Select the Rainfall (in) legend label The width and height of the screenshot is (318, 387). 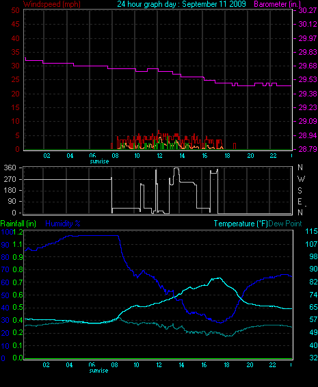[x=18, y=224]
